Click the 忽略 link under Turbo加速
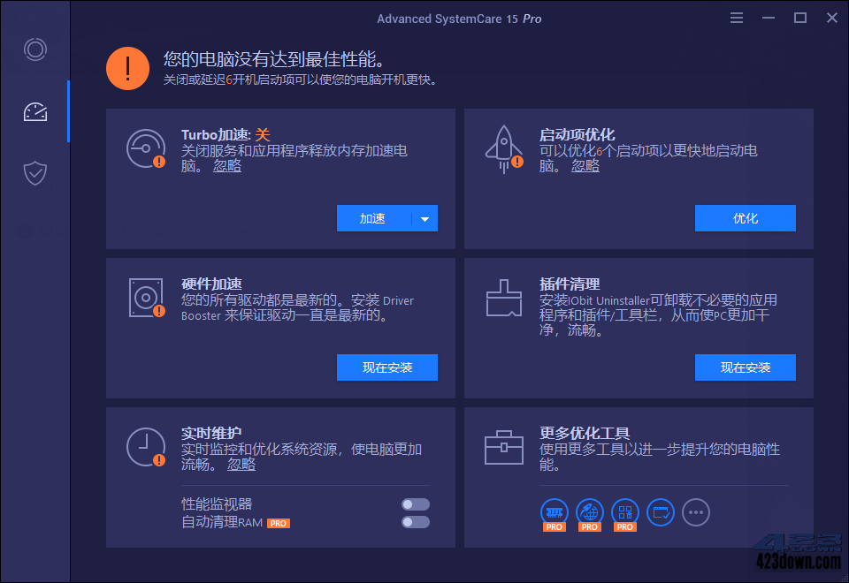The height and width of the screenshot is (583, 849). (226, 165)
